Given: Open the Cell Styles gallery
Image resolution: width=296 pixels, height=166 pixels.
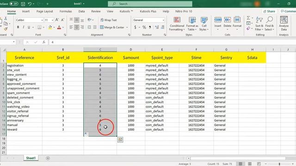Looking at the screenshot, I should [x=204, y=24].
